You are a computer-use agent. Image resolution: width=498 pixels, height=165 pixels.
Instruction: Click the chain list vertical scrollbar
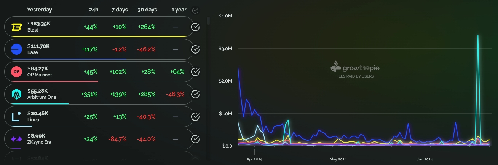coord(208,21)
